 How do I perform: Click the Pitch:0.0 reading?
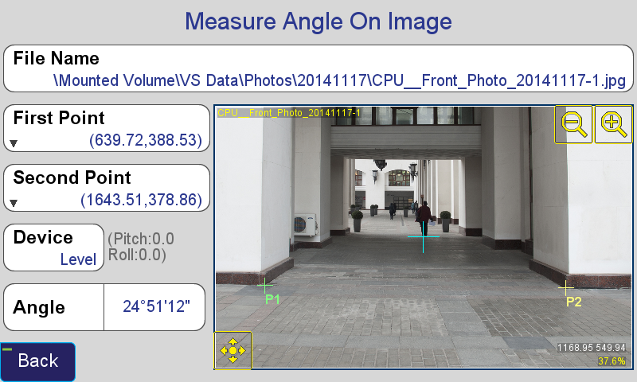(141, 239)
